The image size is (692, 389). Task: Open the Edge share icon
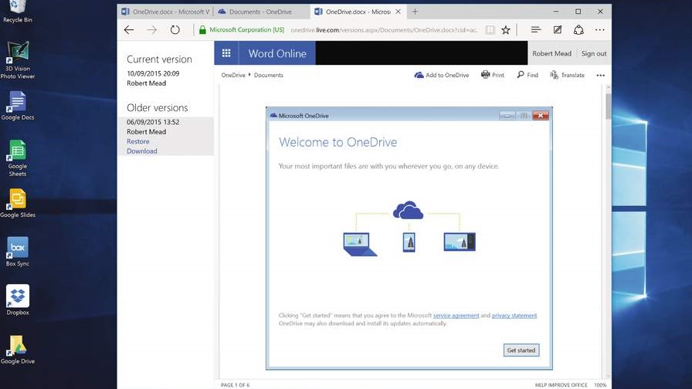[x=578, y=30]
